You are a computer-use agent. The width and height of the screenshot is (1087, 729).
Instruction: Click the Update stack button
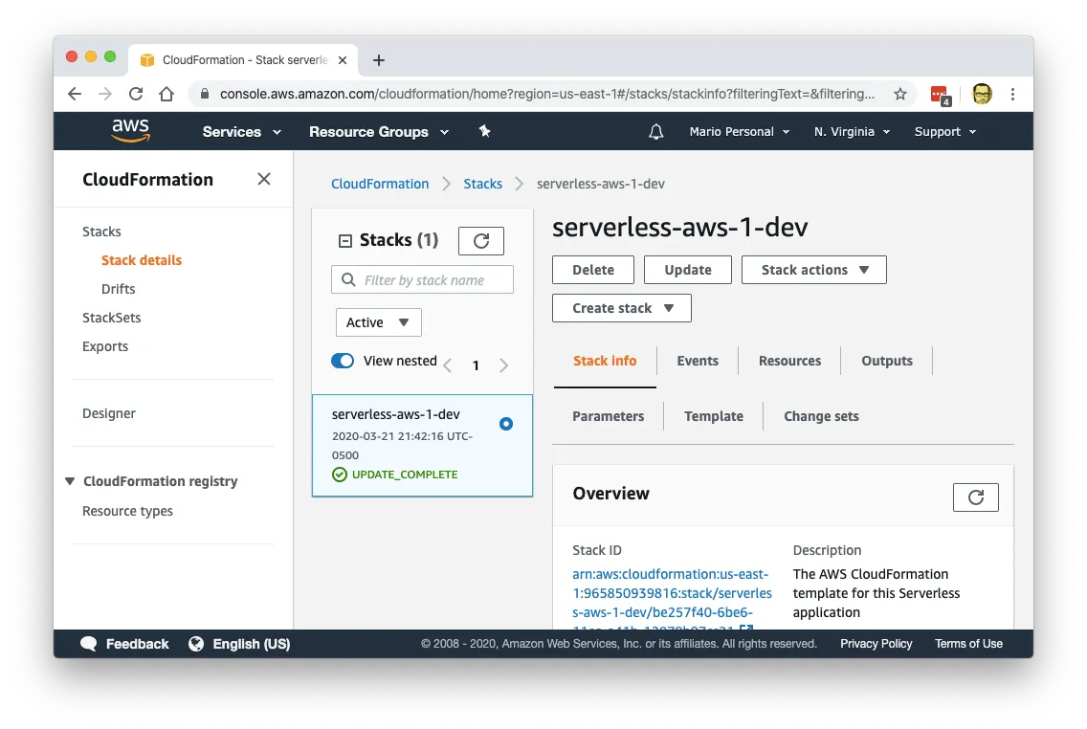coord(688,270)
